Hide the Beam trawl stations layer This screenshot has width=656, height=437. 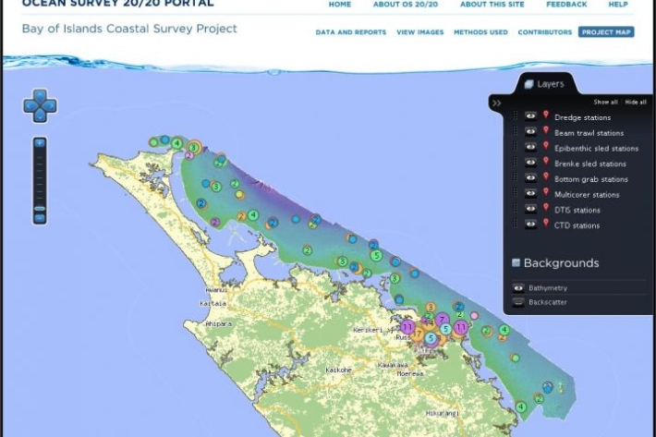pos(531,132)
